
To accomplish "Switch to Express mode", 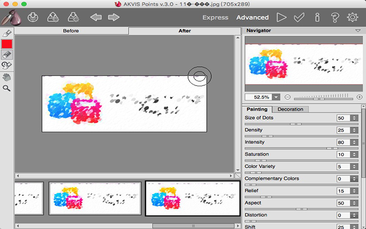I will 215,17.
